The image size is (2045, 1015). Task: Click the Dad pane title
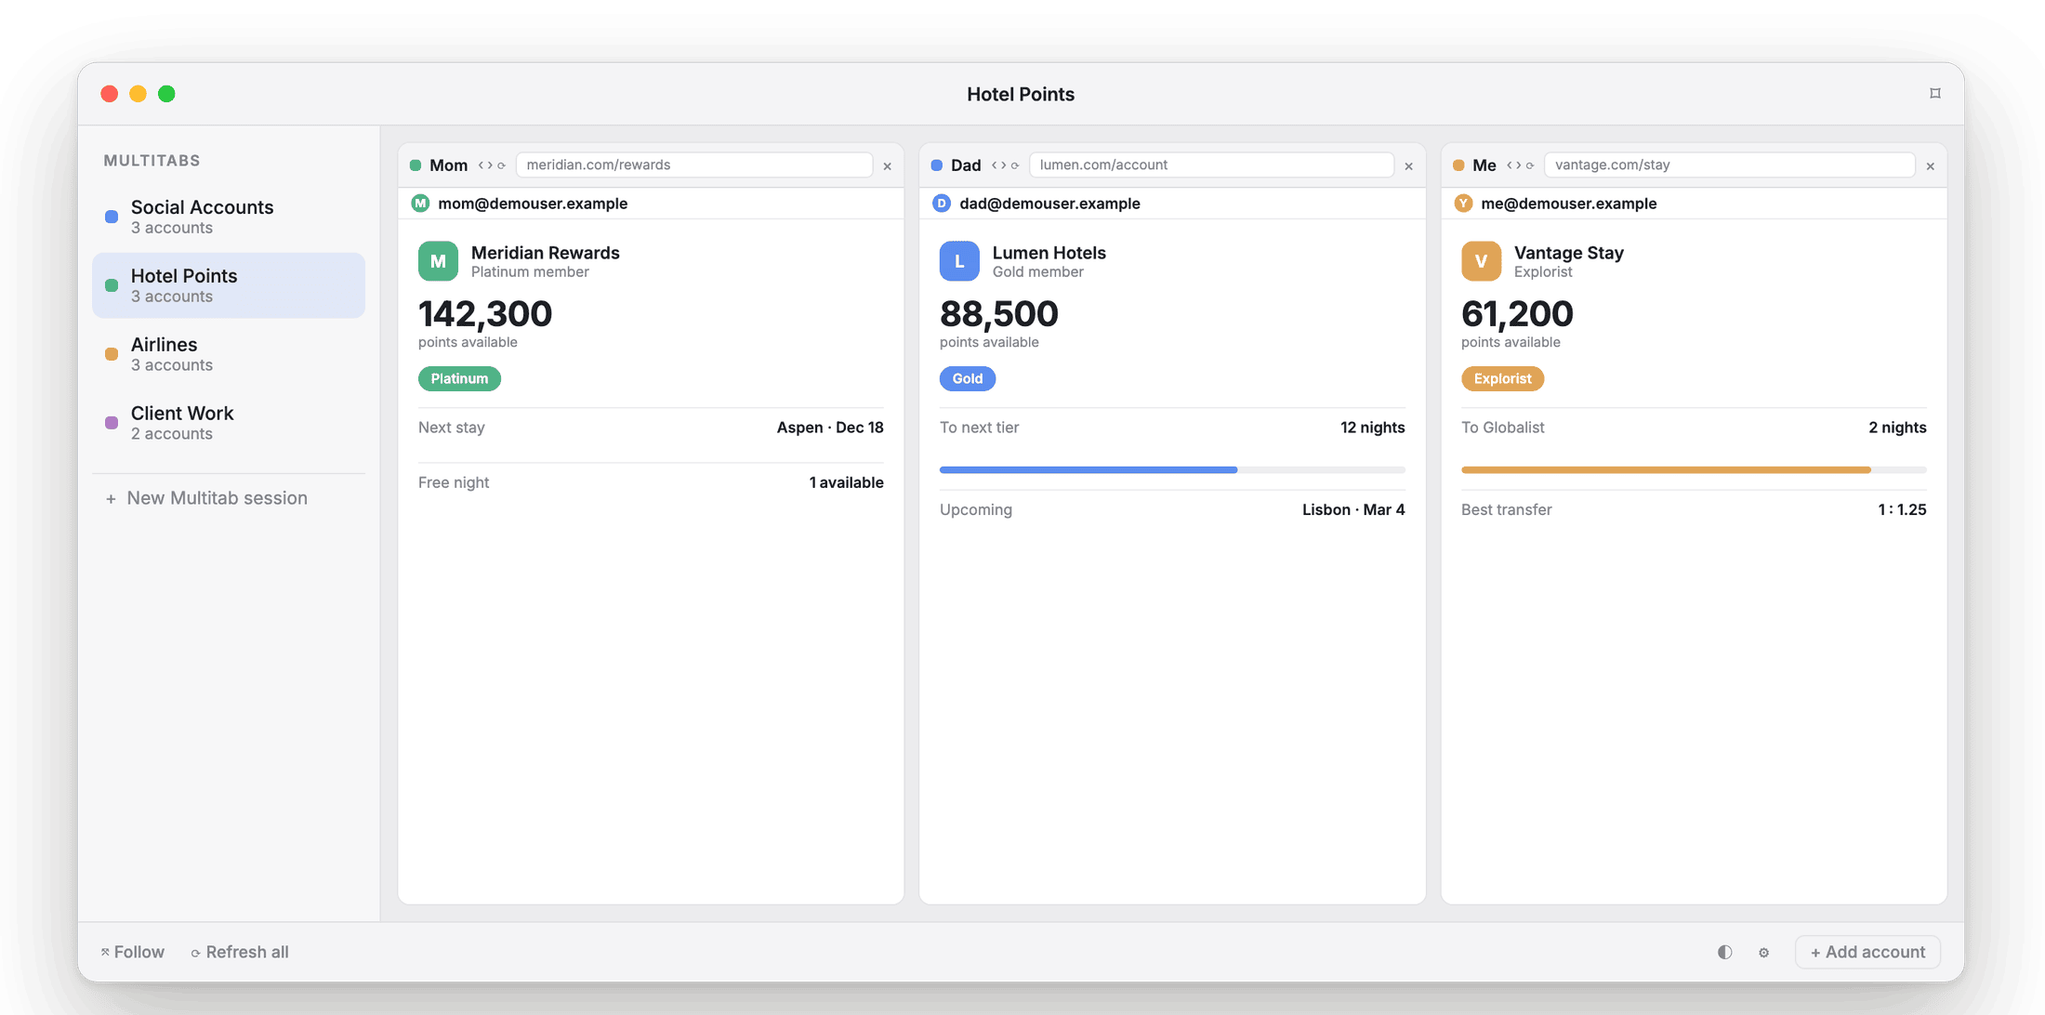point(966,165)
